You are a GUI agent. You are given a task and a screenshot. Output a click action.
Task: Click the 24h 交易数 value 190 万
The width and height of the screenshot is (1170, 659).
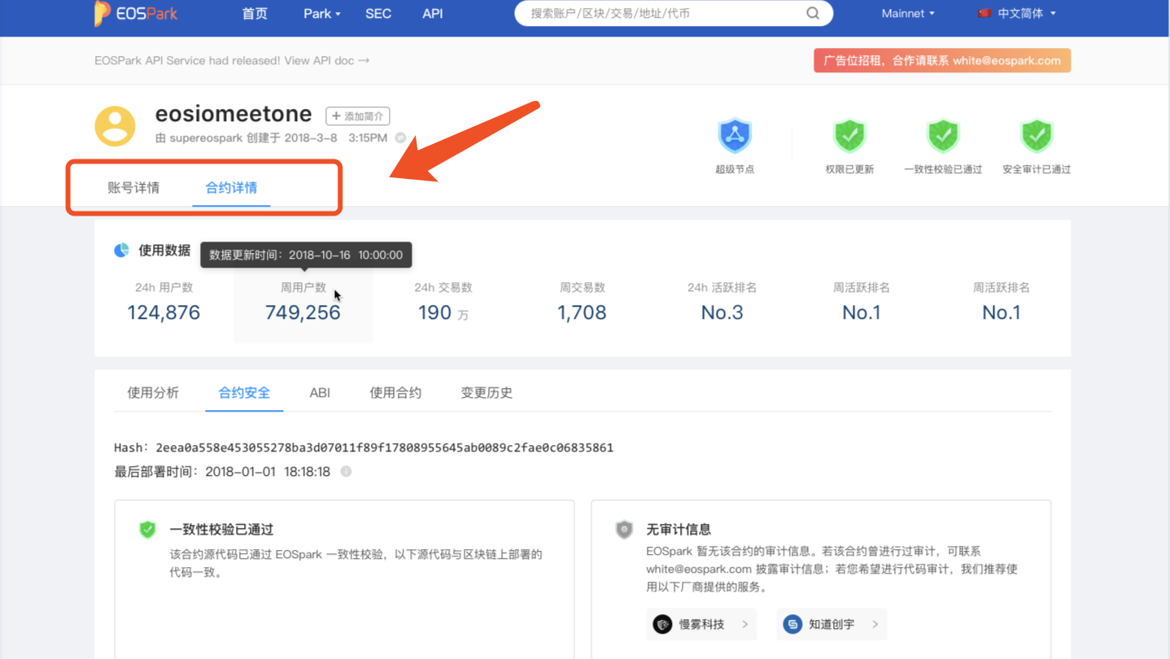pos(443,312)
